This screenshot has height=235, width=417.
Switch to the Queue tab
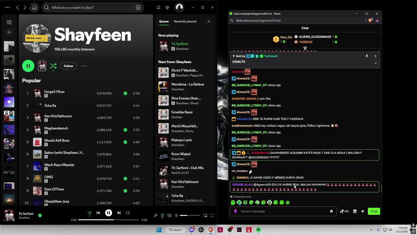(164, 21)
